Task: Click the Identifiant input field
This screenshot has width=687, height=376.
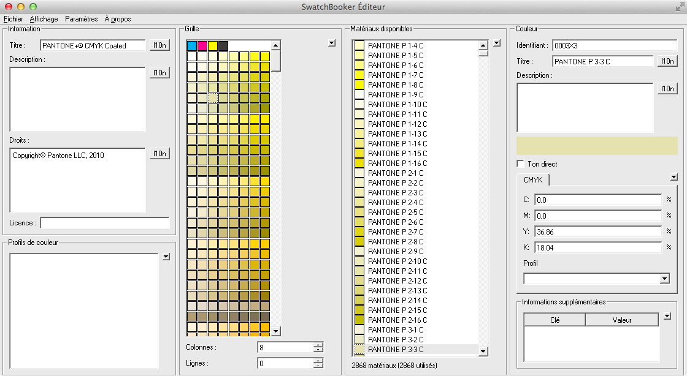Action: 615,45
